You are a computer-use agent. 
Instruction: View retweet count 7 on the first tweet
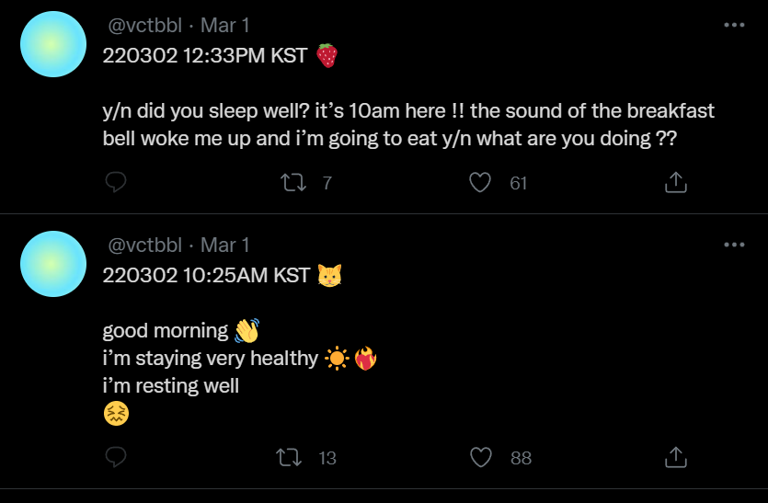click(327, 183)
